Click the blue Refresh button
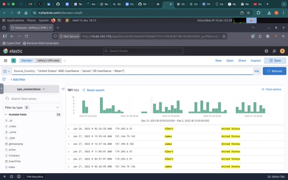Image resolution: width=288 pixels, height=180 pixels. tap(274, 71)
